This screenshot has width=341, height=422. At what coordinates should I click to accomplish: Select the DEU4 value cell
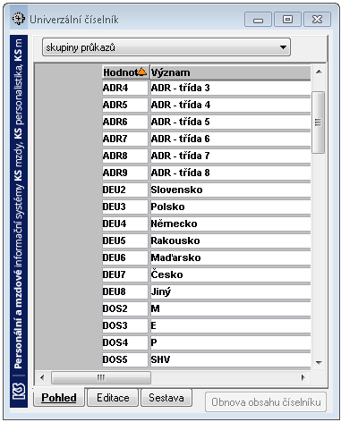point(125,224)
